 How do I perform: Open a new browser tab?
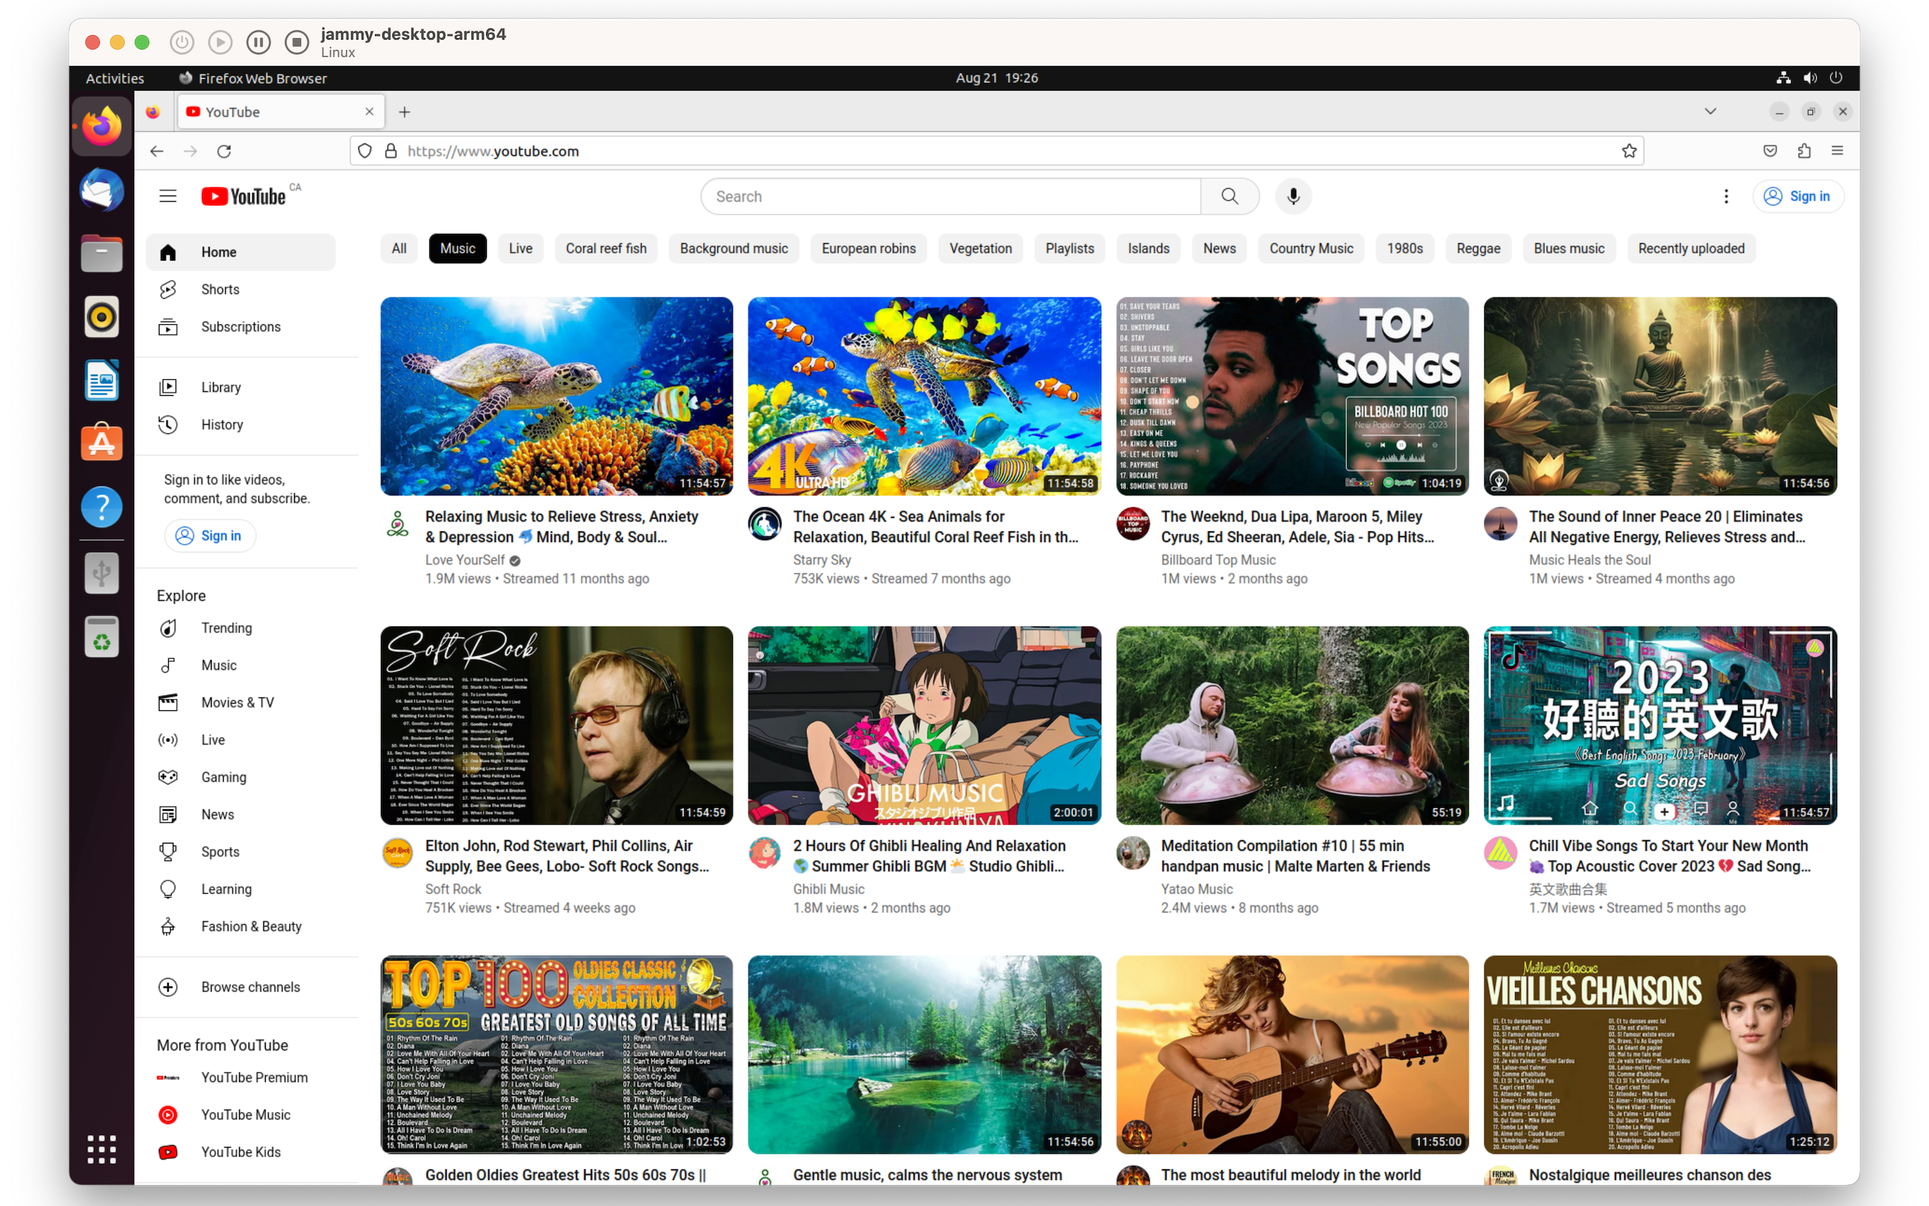404,112
